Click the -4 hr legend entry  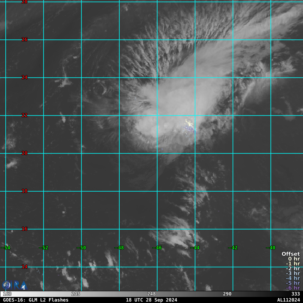(x=293, y=278)
